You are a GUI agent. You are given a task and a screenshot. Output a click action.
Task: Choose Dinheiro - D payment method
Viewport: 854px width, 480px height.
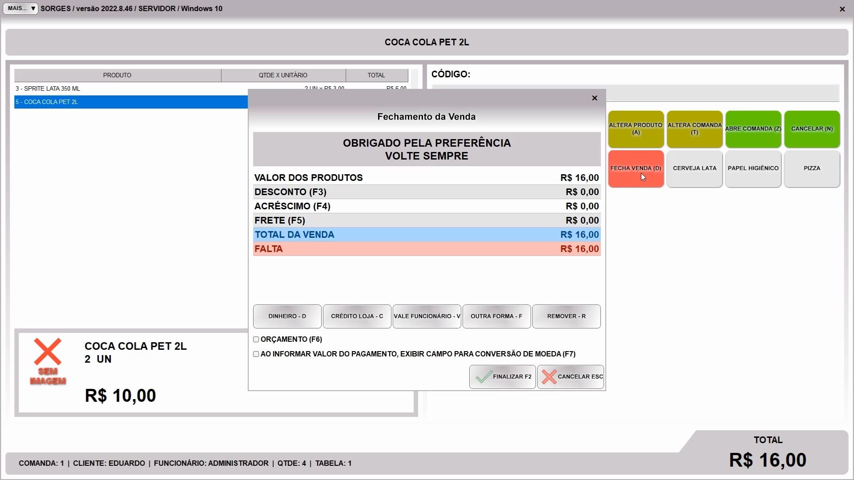tap(287, 316)
